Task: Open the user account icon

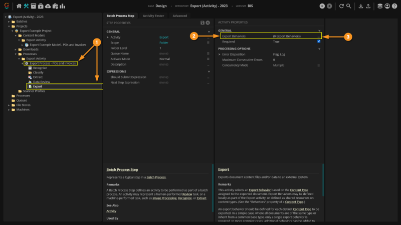Action: [x=387, y=6]
